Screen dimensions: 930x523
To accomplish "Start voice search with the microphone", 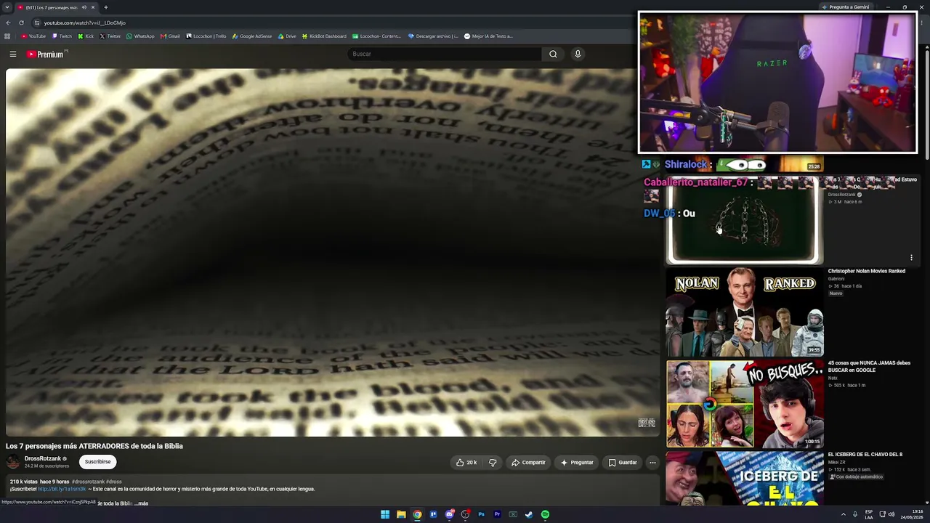I will tap(578, 54).
